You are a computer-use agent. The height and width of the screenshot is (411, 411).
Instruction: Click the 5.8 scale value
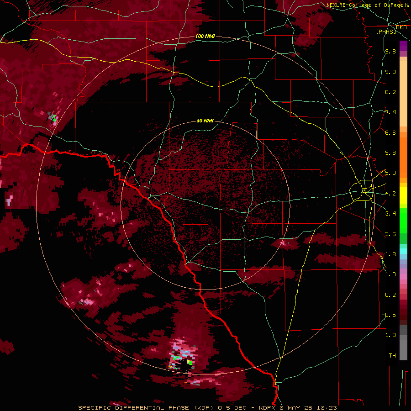[390, 153]
